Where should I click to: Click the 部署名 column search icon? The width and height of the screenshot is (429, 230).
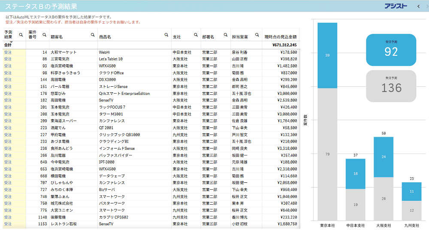[x=225, y=35]
